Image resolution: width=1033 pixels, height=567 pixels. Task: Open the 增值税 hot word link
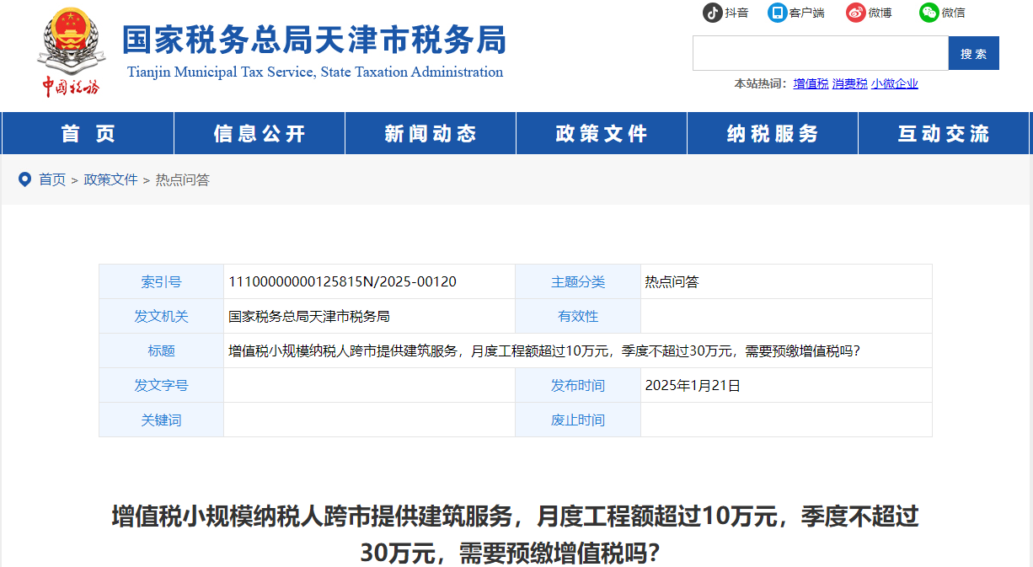pos(811,83)
